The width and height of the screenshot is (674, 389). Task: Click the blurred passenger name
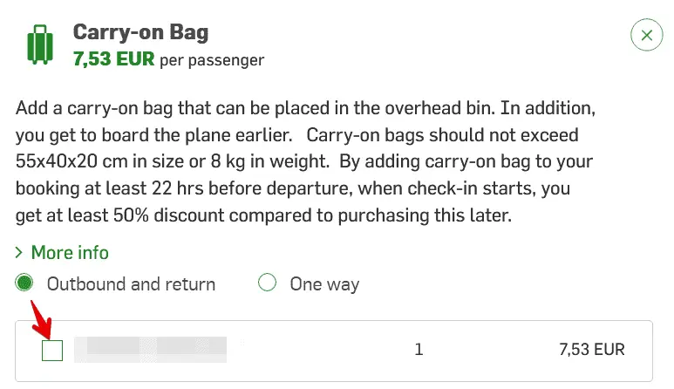pos(150,350)
